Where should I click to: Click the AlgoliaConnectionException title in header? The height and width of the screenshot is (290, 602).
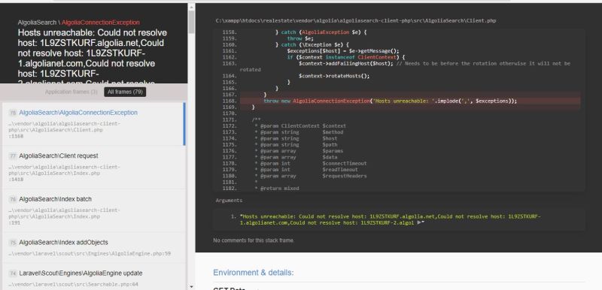click(x=101, y=23)
